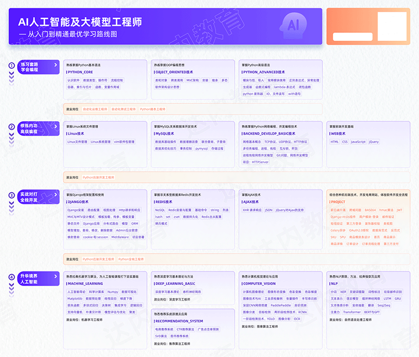Select the Python脚本工程师 job tag

coord(153,110)
